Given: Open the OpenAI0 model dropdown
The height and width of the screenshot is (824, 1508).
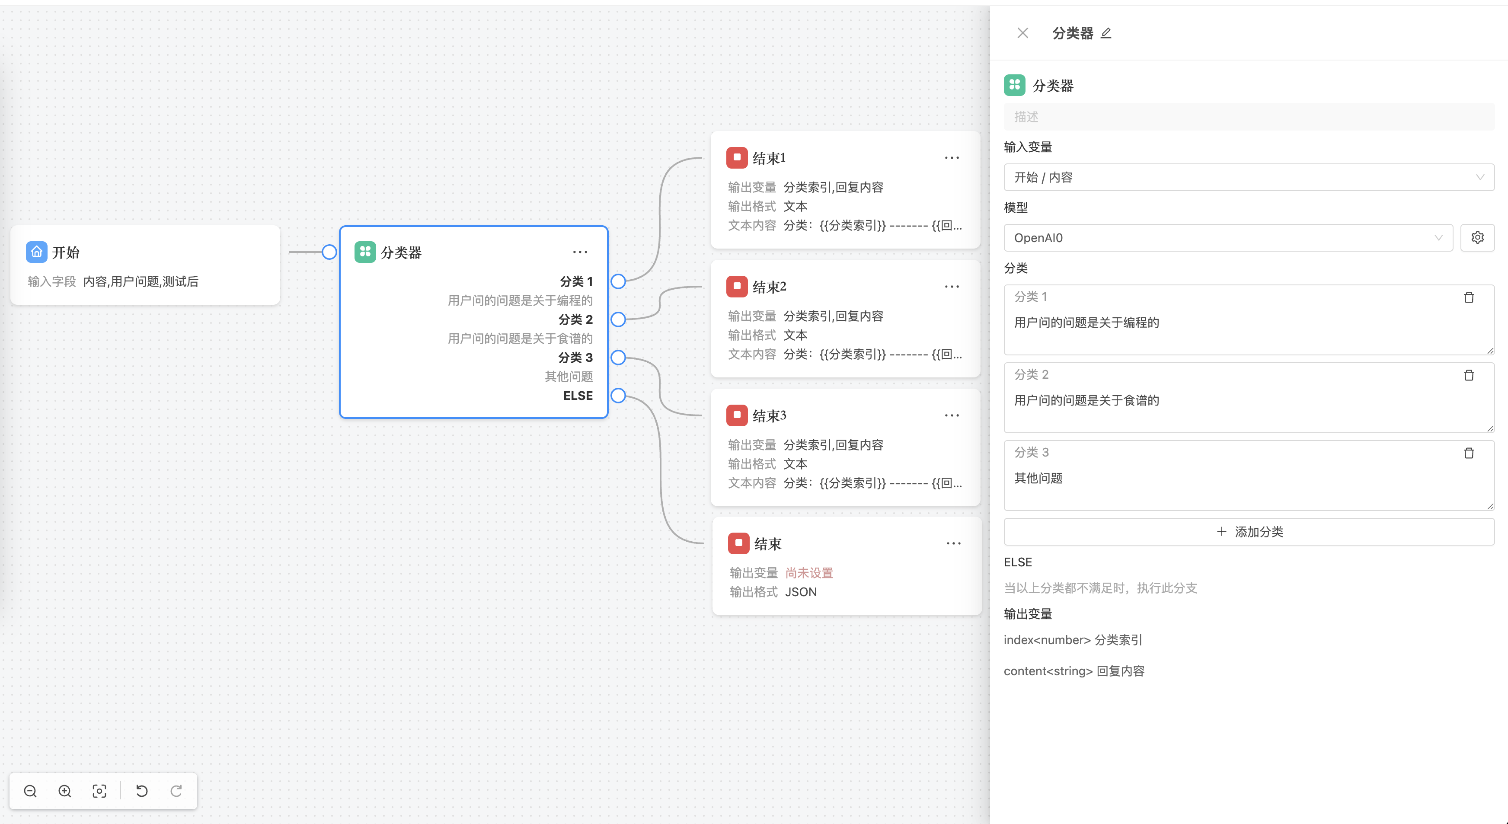Looking at the screenshot, I should coord(1227,238).
